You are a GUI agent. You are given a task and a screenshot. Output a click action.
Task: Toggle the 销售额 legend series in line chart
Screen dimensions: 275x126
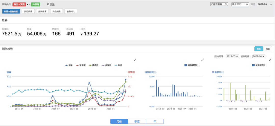[x=81, y=65]
